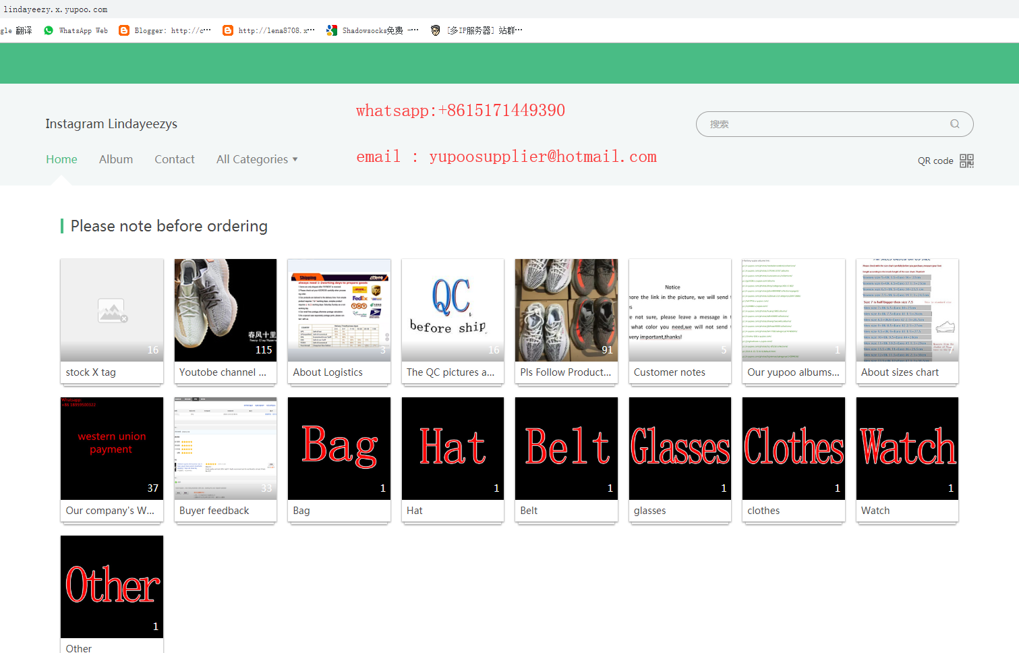Open the Youtobe channel album thumbnail
1019x653 pixels.
(x=225, y=310)
